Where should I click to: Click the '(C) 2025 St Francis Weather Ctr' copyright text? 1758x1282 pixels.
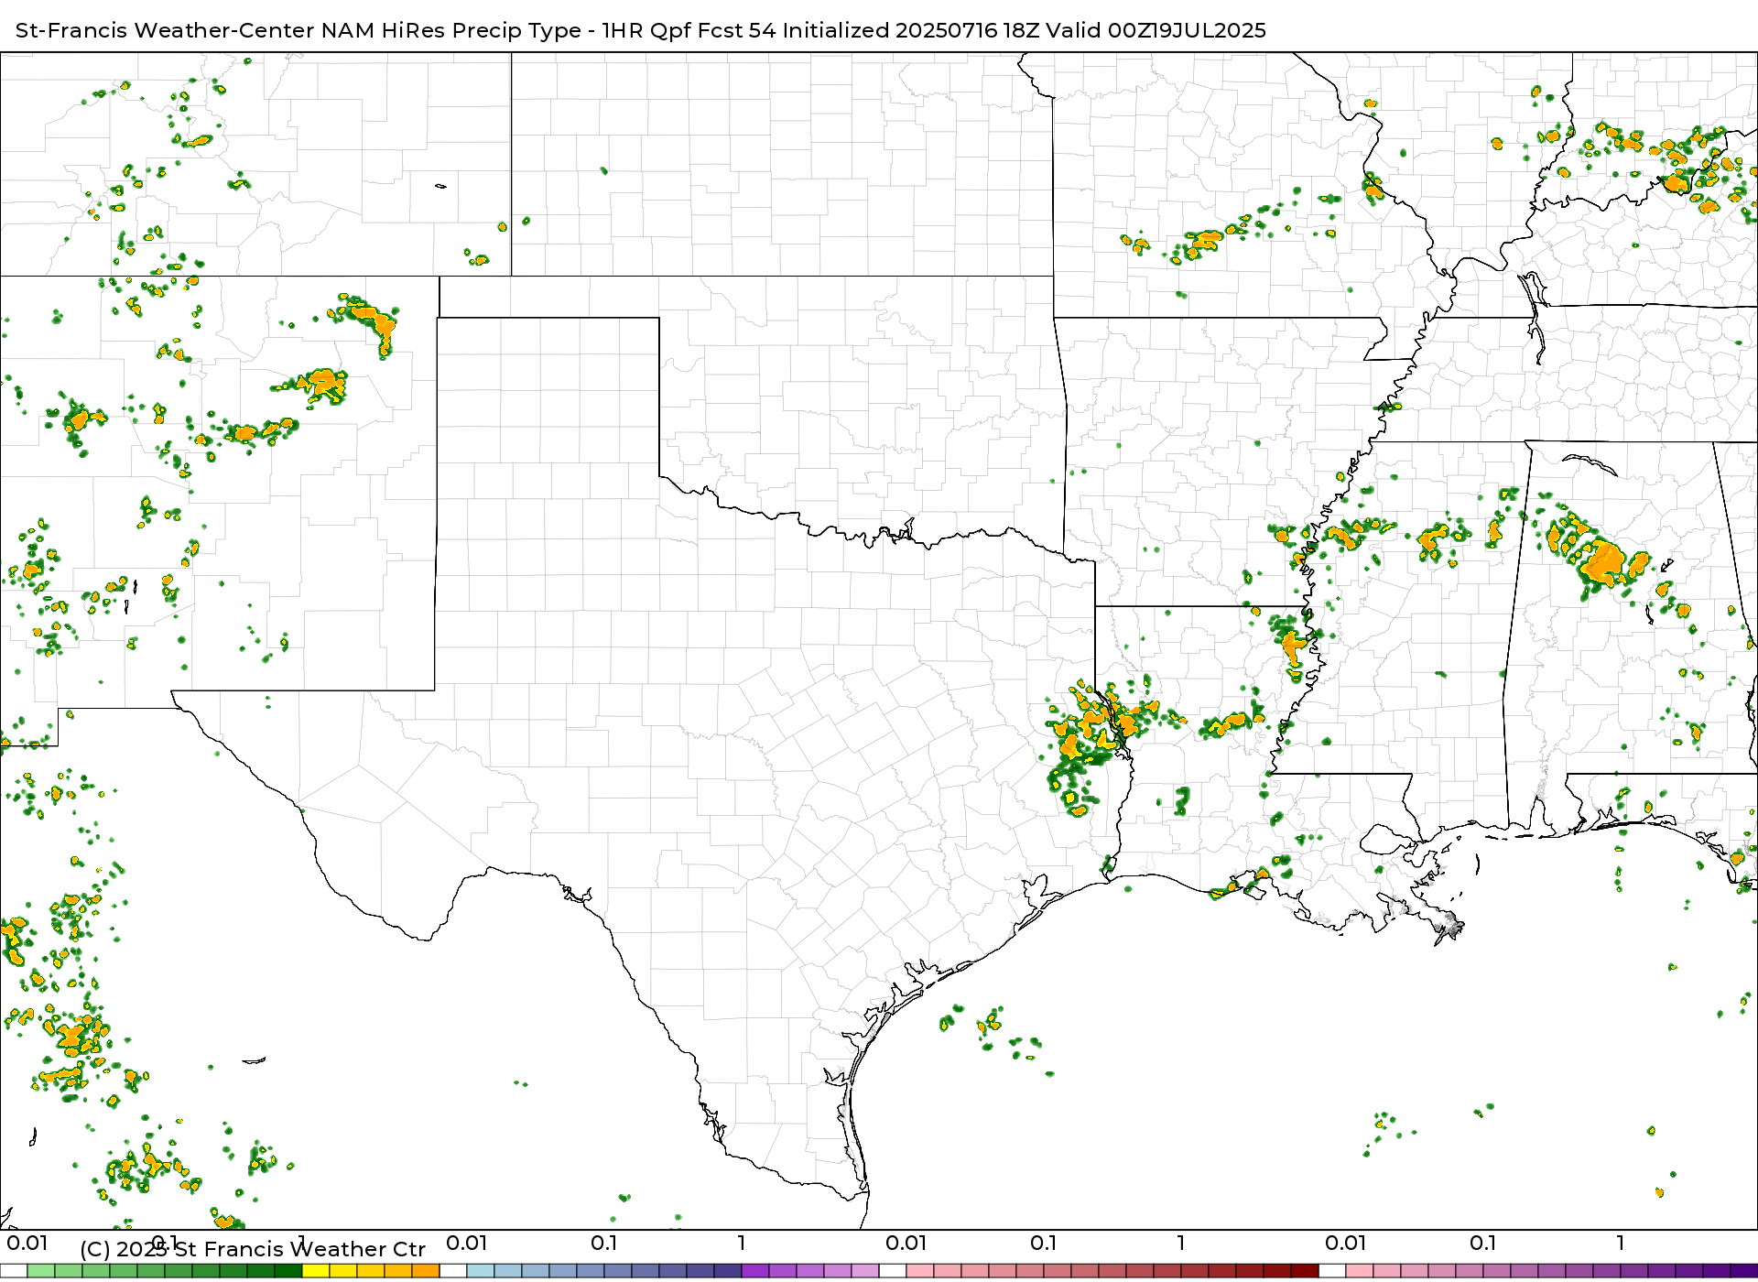point(253,1249)
